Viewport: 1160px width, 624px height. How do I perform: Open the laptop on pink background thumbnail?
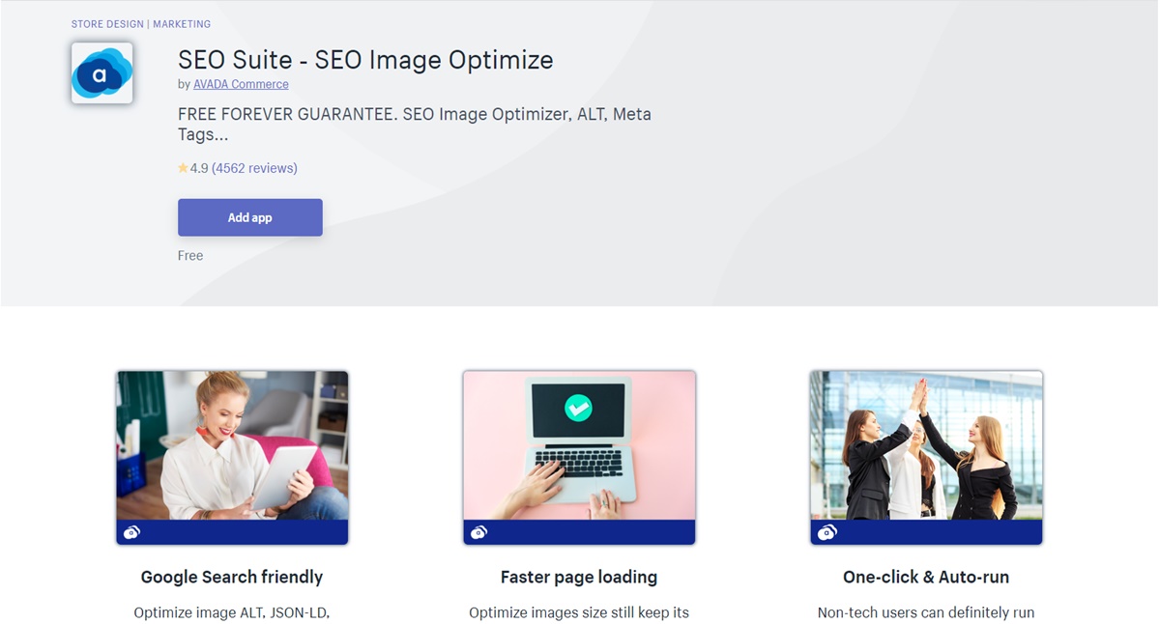[579, 458]
